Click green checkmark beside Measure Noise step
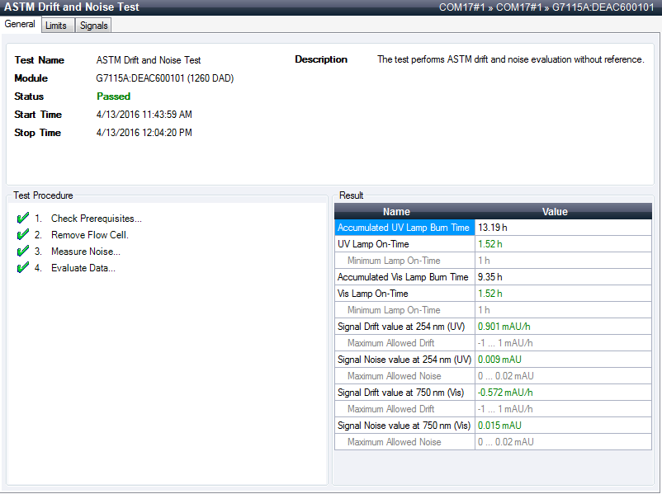This screenshot has width=662, height=494. click(x=22, y=252)
